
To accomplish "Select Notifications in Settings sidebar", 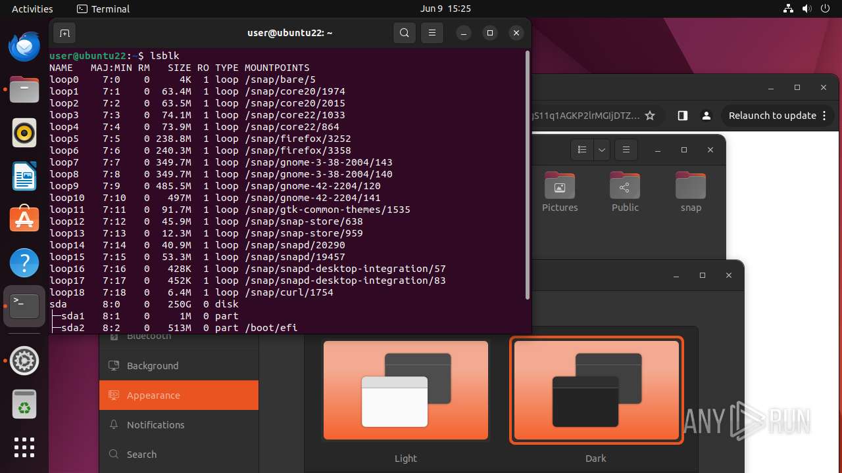I will [x=179, y=425].
